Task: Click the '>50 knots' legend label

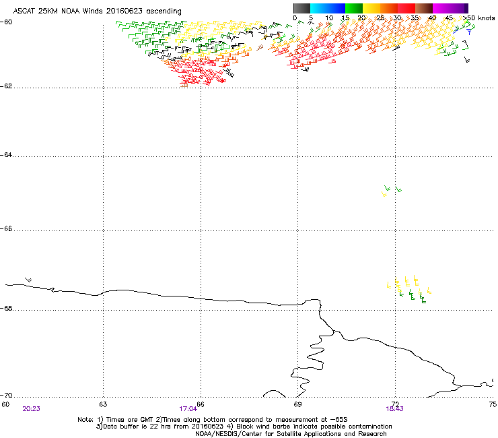Action: [x=479, y=18]
